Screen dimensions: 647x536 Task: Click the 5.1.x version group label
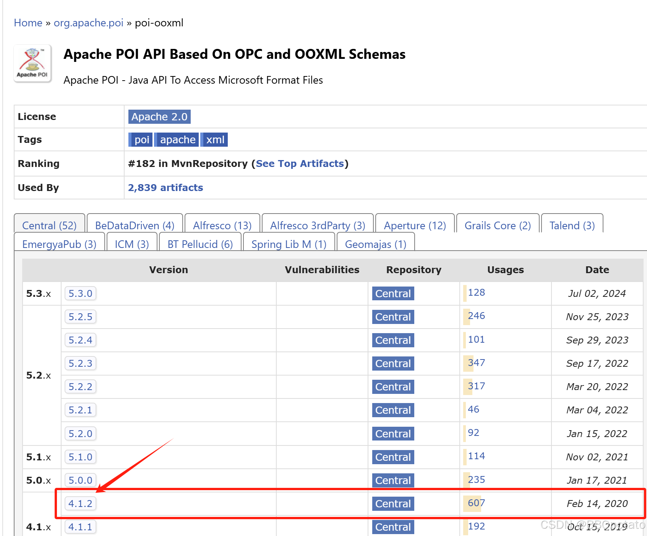tap(39, 457)
